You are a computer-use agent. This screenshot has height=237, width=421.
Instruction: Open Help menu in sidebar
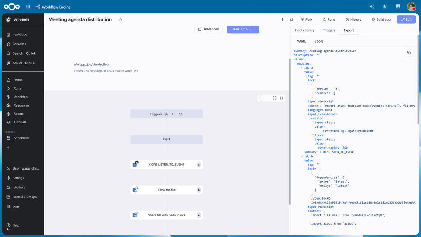tap(23, 225)
